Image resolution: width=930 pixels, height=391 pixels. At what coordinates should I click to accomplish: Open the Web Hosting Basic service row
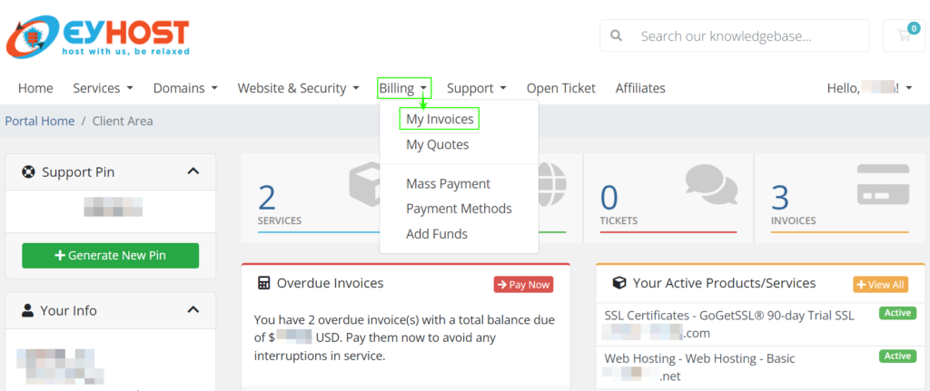(x=760, y=367)
